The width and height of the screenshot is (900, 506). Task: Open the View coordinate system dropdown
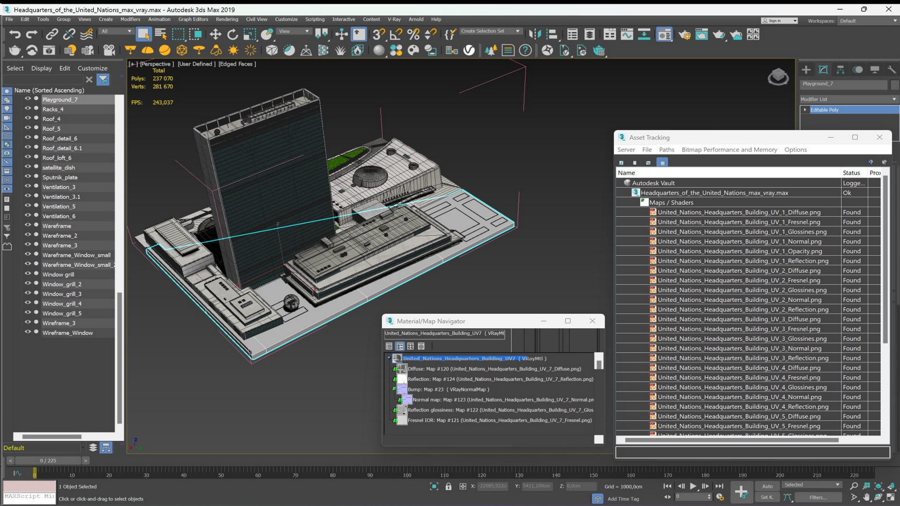coord(294,31)
